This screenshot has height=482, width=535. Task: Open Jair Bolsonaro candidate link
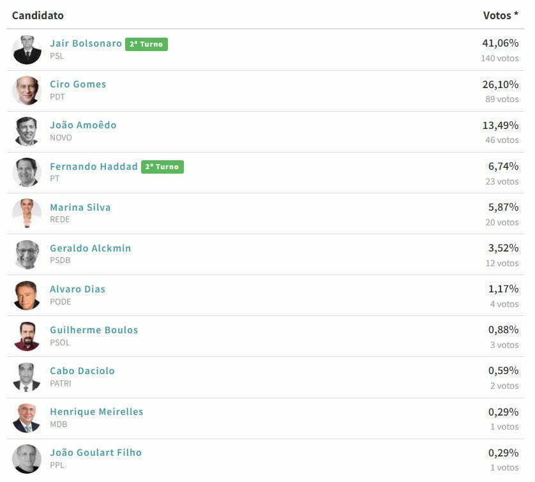[86, 43]
